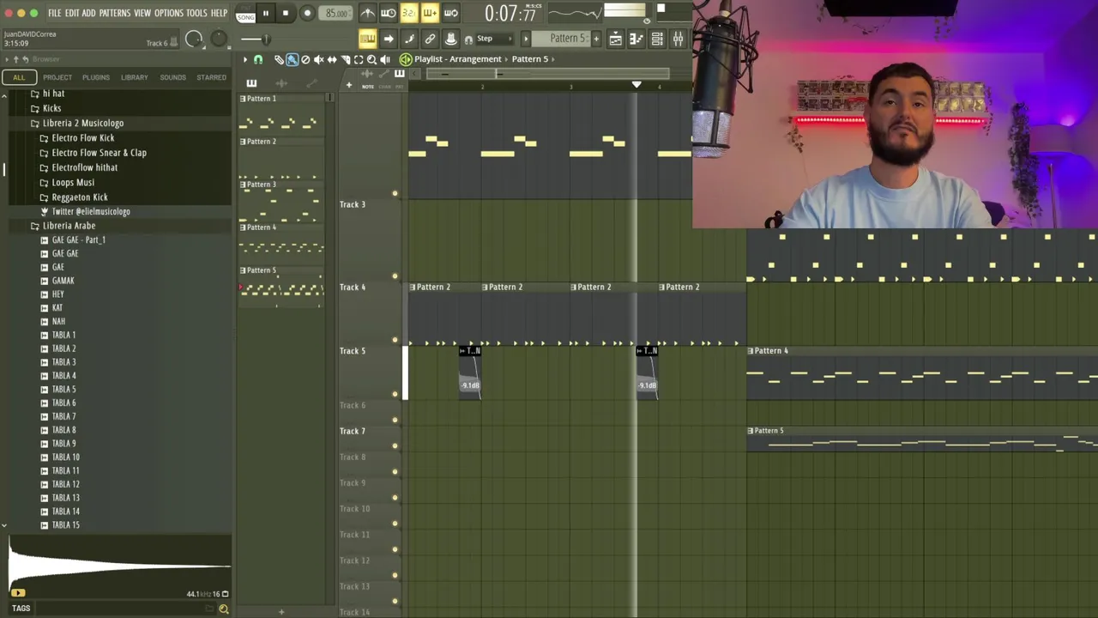Open the OPTIONS menu
This screenshot has height=618, width=1098.
(x=169, y=13)
